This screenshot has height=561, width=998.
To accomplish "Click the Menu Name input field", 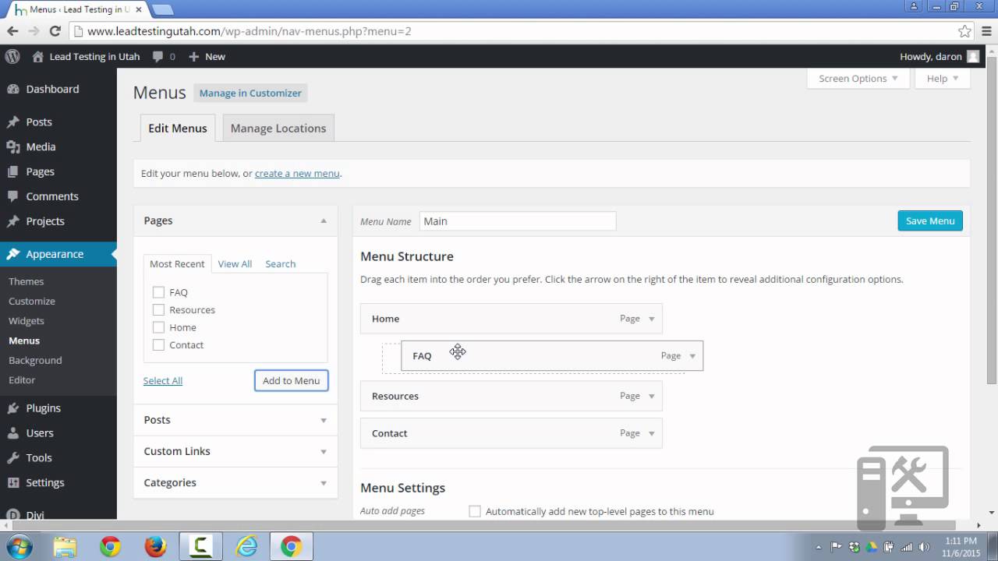I will click(x=518, y=221).
